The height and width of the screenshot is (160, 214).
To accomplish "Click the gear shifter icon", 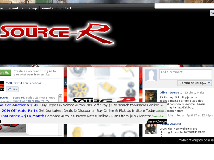I will (130, 89).
